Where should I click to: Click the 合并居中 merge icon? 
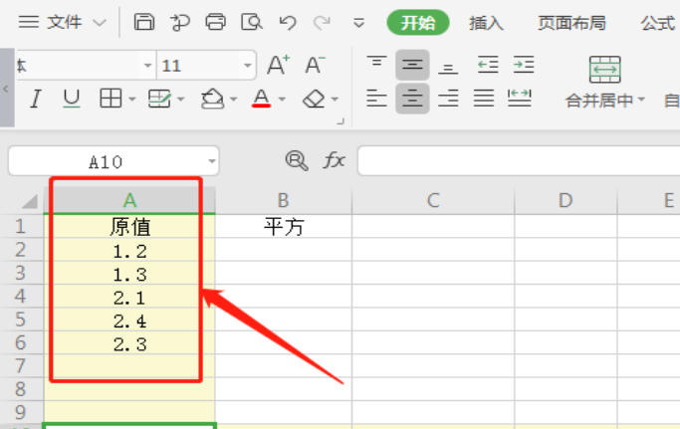click(605, 70)
